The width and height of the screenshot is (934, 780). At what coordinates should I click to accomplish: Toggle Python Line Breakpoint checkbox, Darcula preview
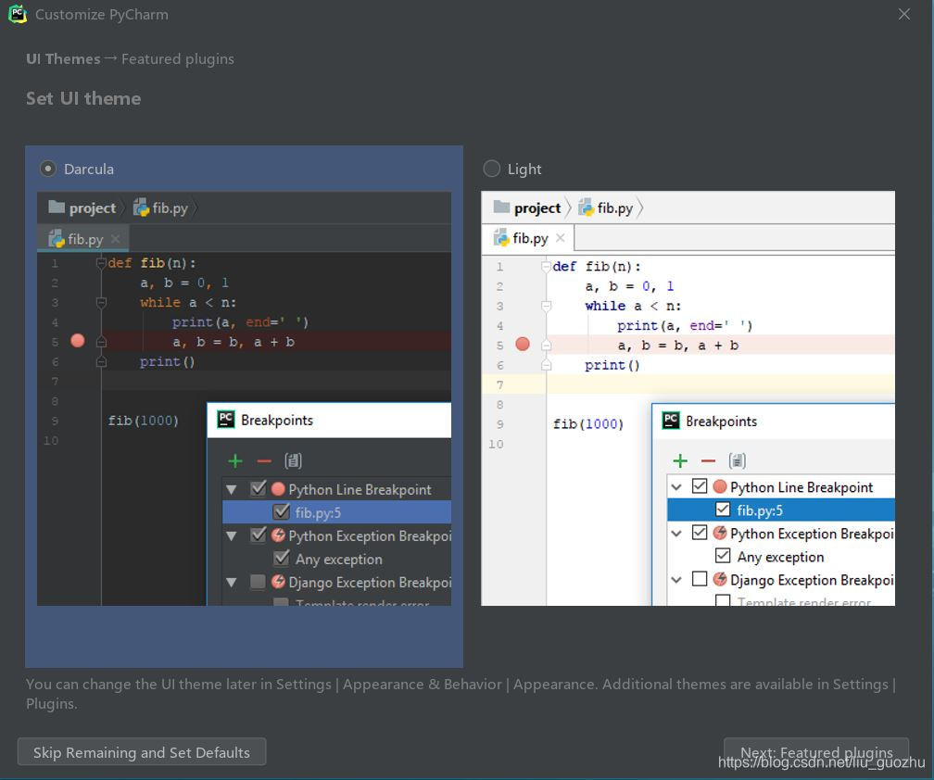click(x=258, y=489)
